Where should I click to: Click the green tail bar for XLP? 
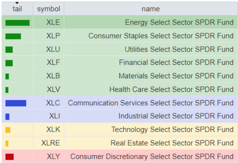(13, 36)
